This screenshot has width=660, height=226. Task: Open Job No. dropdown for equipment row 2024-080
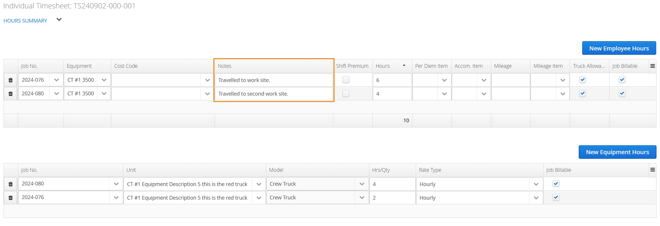click(116, 184)
